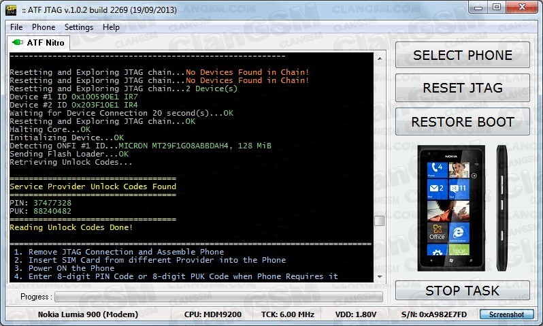Click the log scrollbar thumb
The height and width of the screenshot is (326, 543).
(x=380, y=221)
